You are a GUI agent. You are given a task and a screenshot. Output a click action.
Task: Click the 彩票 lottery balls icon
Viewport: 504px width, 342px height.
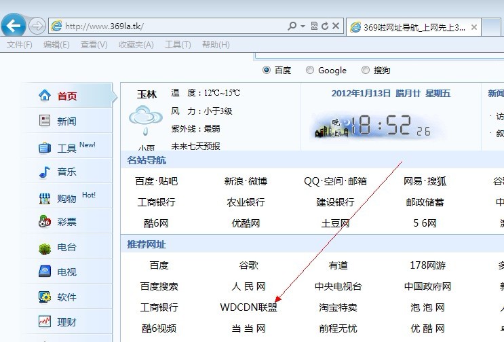pyautogui.click(x=45, y=221)
